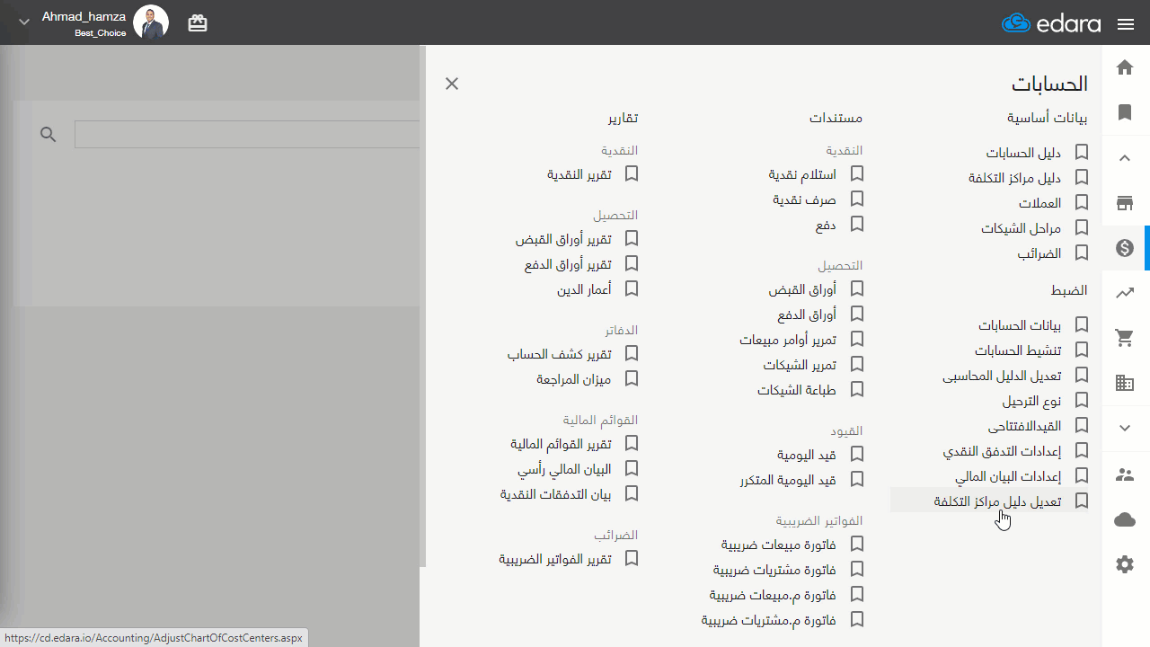Open the people sidebar icon
The image size is (1150, 647).
pos(1125,474)
